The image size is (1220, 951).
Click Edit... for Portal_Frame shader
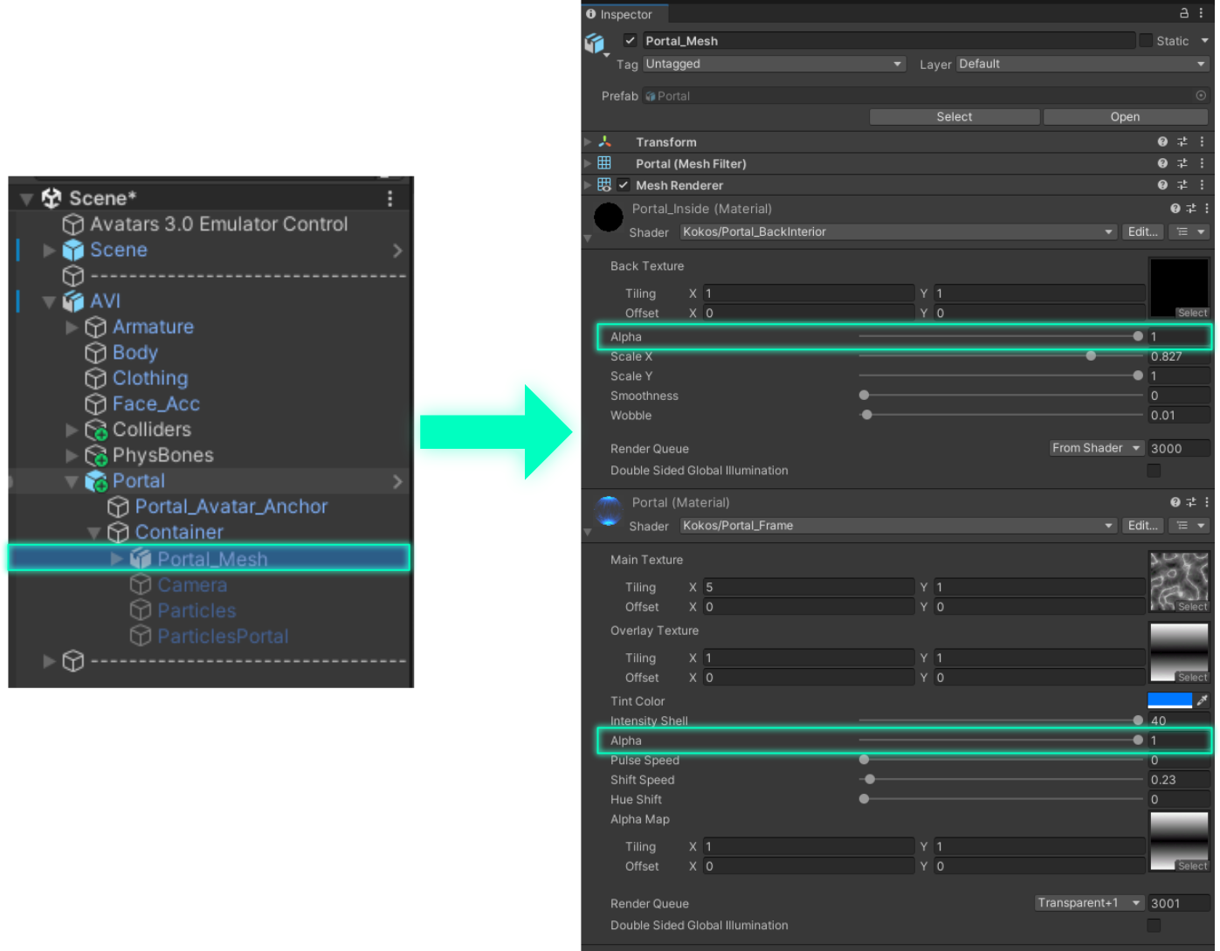pos(1142,526)
